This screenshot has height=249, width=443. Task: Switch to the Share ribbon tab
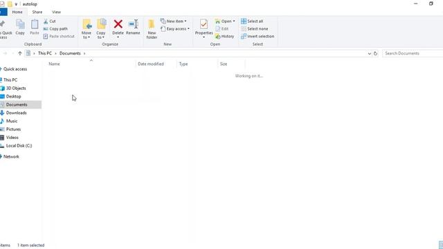[x=37, y=12]
